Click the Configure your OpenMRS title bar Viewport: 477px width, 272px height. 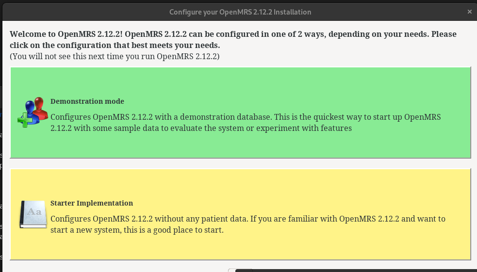click(x=240, y=12)
